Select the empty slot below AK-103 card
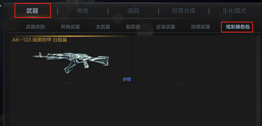Image resolution: width=262 pixels, height=126 pixels. click(71, 105)
